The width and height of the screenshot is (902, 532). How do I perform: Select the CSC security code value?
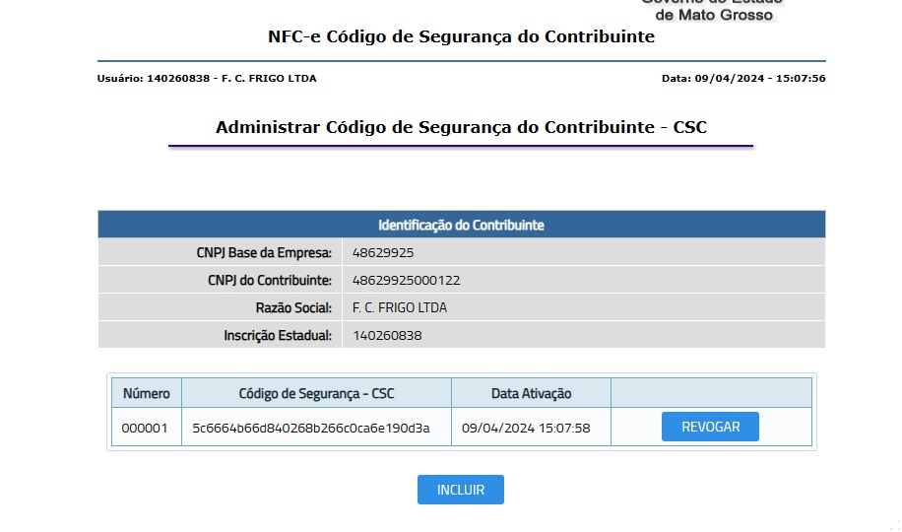(311, 428)
